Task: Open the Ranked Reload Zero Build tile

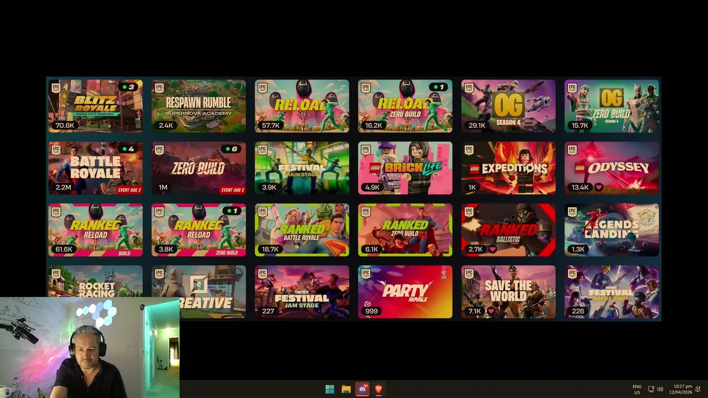Action: (x=199, y=230)
